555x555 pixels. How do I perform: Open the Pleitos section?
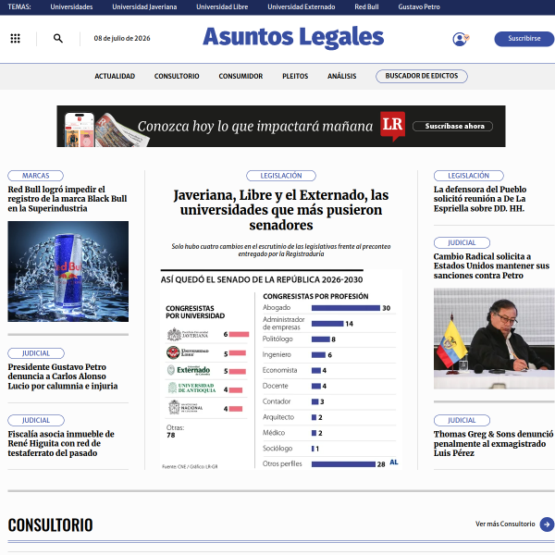click(295, 76)
